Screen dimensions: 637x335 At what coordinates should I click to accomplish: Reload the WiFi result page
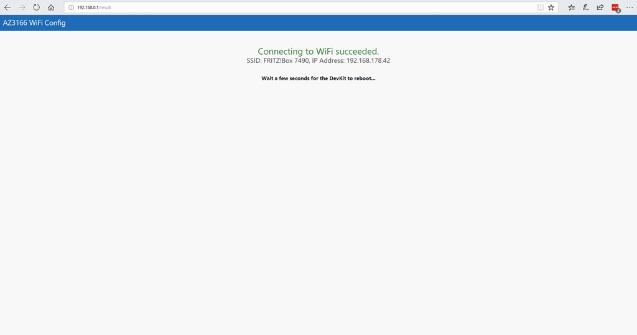[37, 7]
